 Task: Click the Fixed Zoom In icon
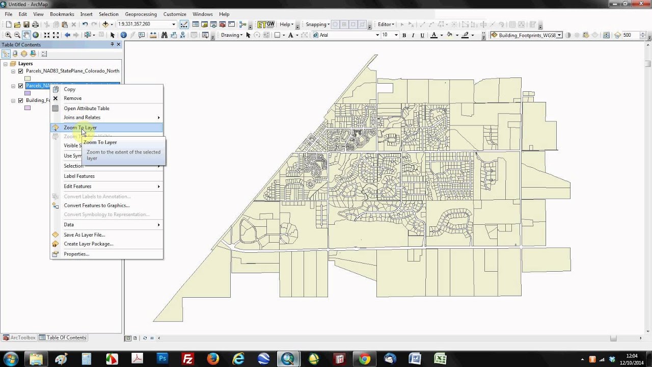[47, 35]
